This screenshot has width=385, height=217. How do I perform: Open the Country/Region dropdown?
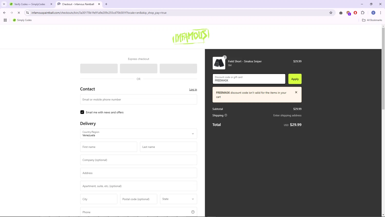(x=139, y=134)
